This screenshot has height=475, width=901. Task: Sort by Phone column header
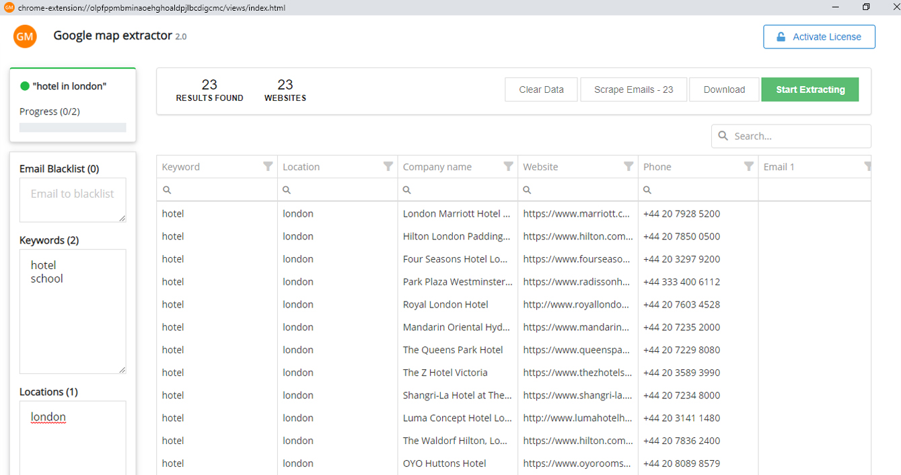[657, 167]
